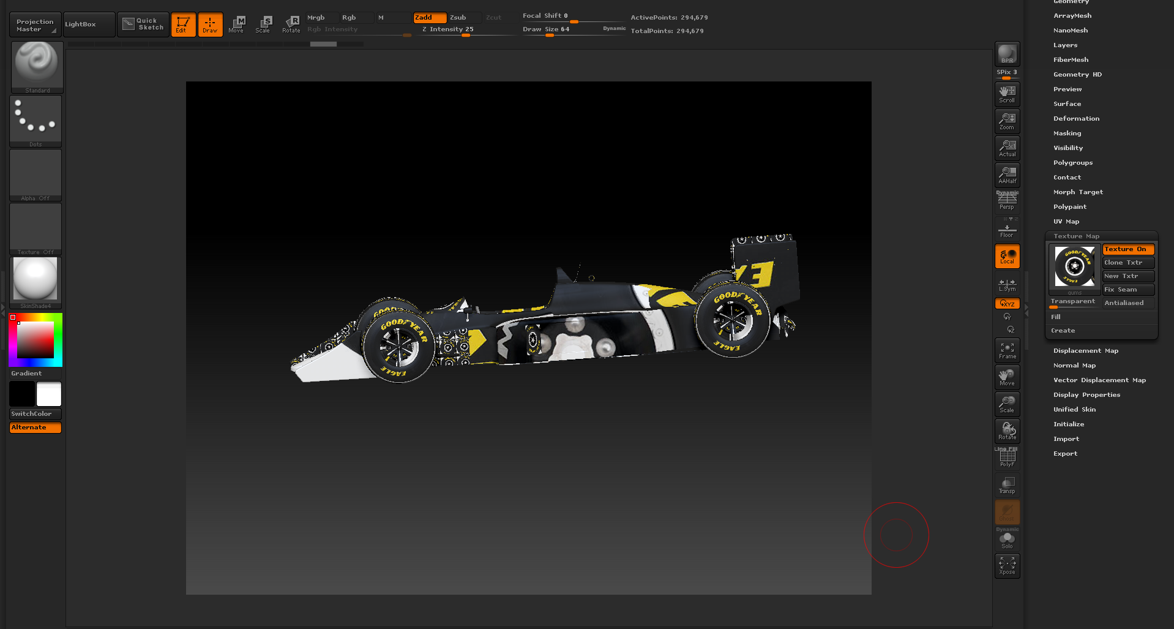Select the Scroll navigation icon

click(1007, 94)
